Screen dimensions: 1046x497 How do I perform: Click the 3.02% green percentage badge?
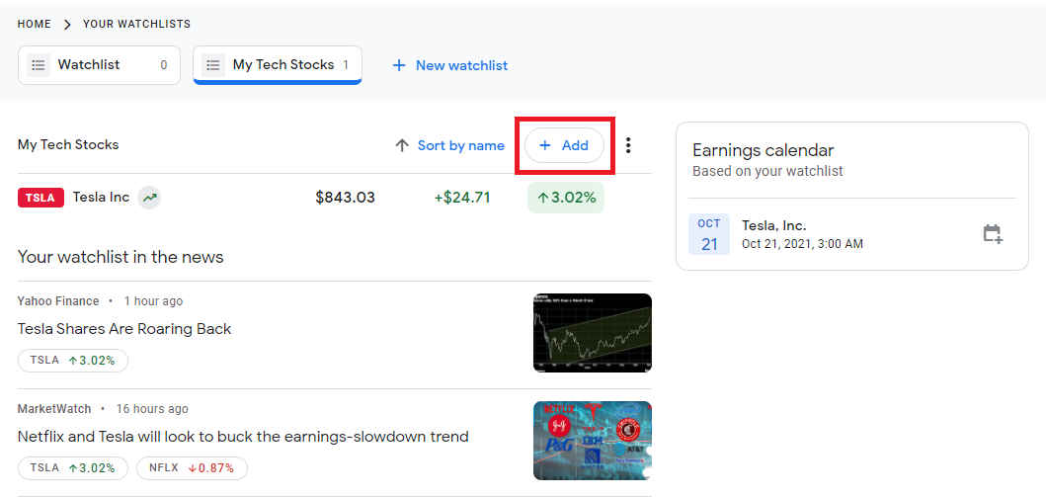pos(566,198)
